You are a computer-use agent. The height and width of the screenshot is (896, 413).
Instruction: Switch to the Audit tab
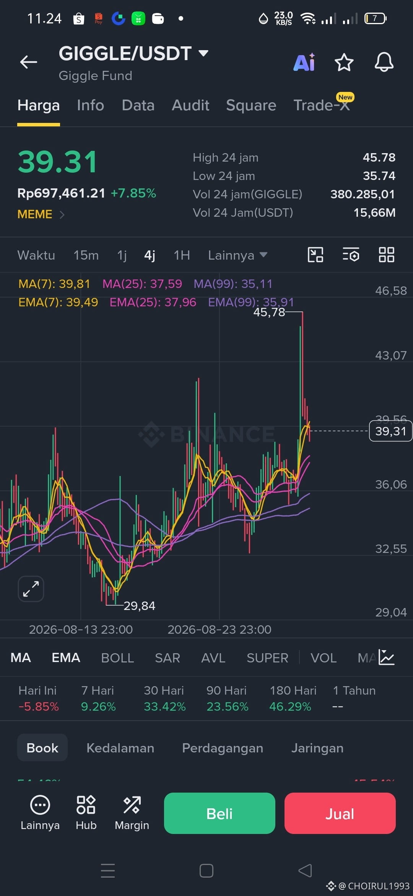190,105
